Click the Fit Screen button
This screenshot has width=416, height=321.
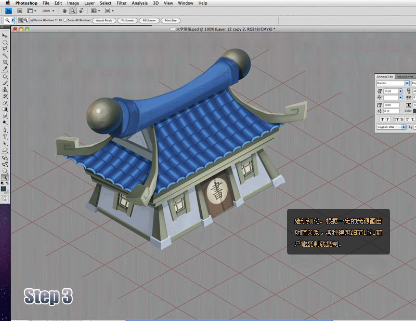[x=127, y=20]
